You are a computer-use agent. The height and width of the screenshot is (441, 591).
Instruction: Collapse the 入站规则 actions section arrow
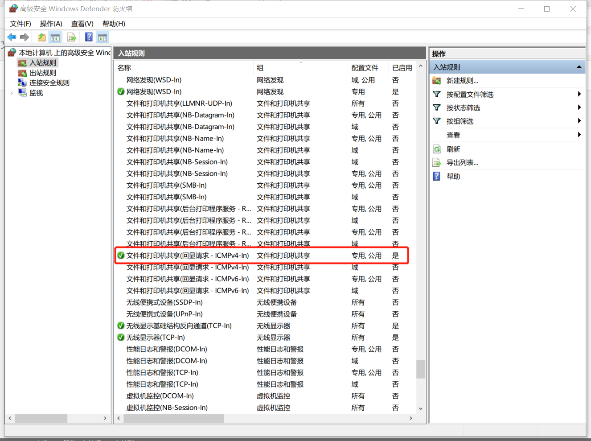[579, 67]
